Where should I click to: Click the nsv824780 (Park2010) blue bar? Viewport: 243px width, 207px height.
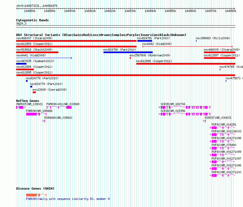pyautogui.click(x=128, y=52)
